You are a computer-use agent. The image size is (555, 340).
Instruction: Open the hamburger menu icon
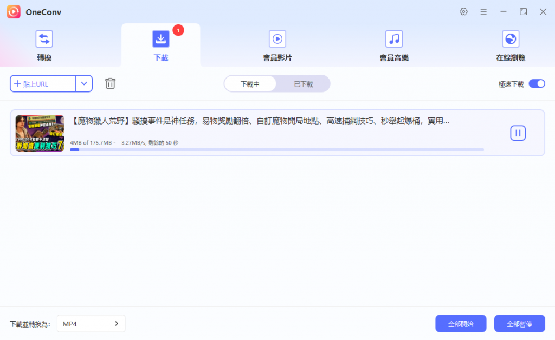(483, 12)
